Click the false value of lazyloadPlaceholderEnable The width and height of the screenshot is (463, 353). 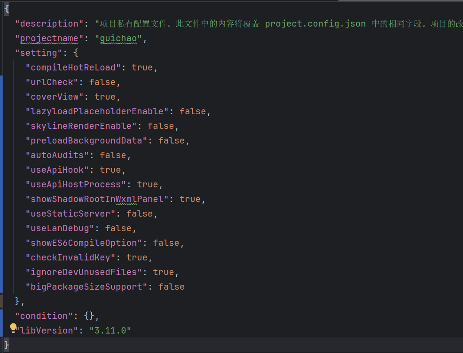click(x=193, y=111)
